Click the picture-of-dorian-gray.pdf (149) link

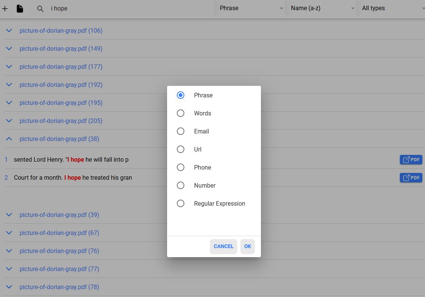click(61, 48)
